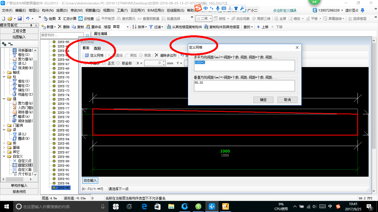Viewport: 378px width, 212px height.
Task: Click 清除多边形 clear polygon tool
Action: click(165, 55)
